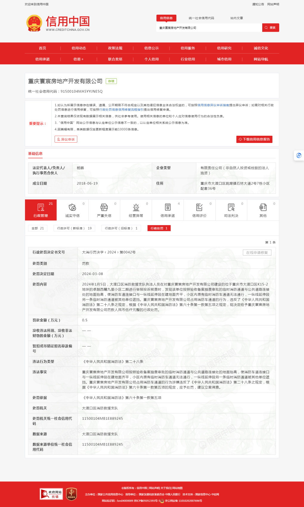Open 城市信用 in navigation menu

click(x=224, y=59)
